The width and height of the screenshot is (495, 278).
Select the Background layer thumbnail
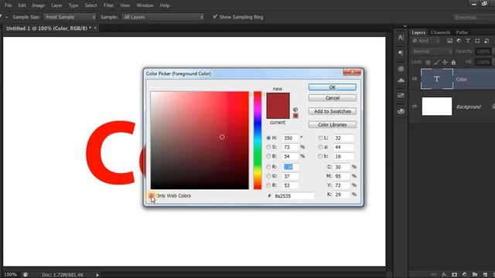coord(437,107)
